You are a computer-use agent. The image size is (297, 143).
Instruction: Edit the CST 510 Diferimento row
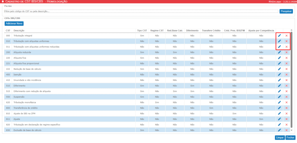279,86
